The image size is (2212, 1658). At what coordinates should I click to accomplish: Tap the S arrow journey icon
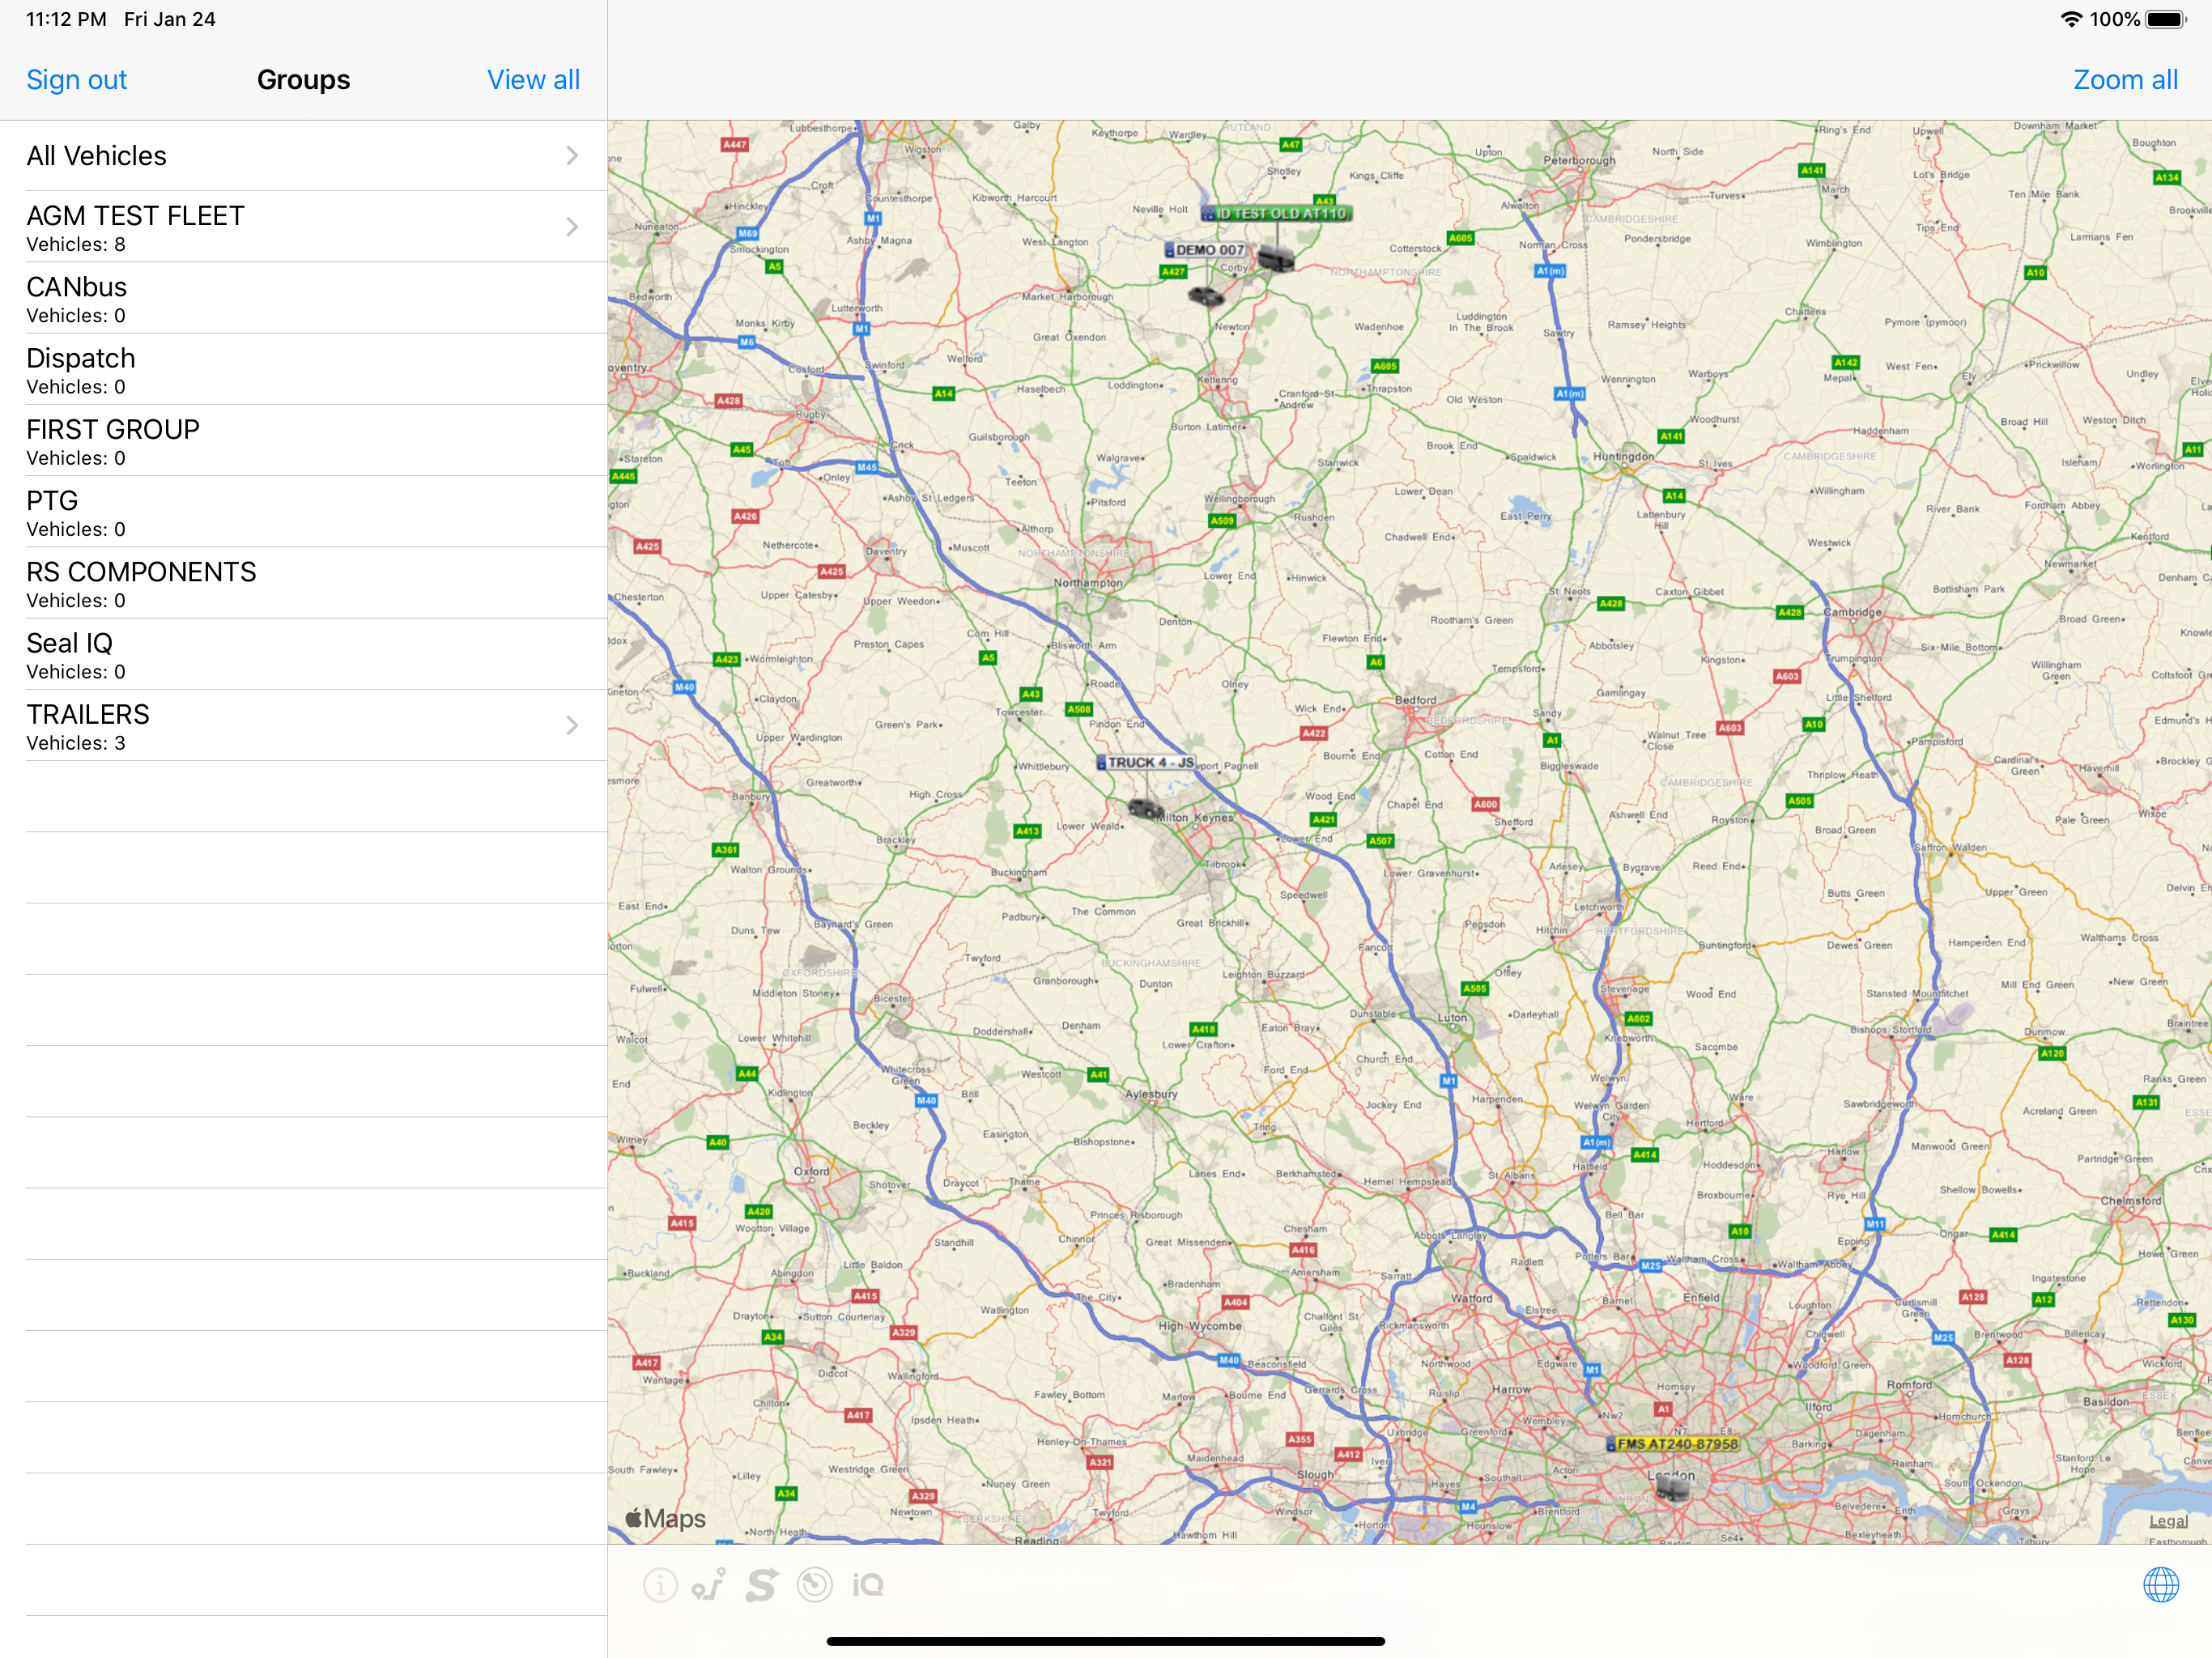pos(761,1585)
